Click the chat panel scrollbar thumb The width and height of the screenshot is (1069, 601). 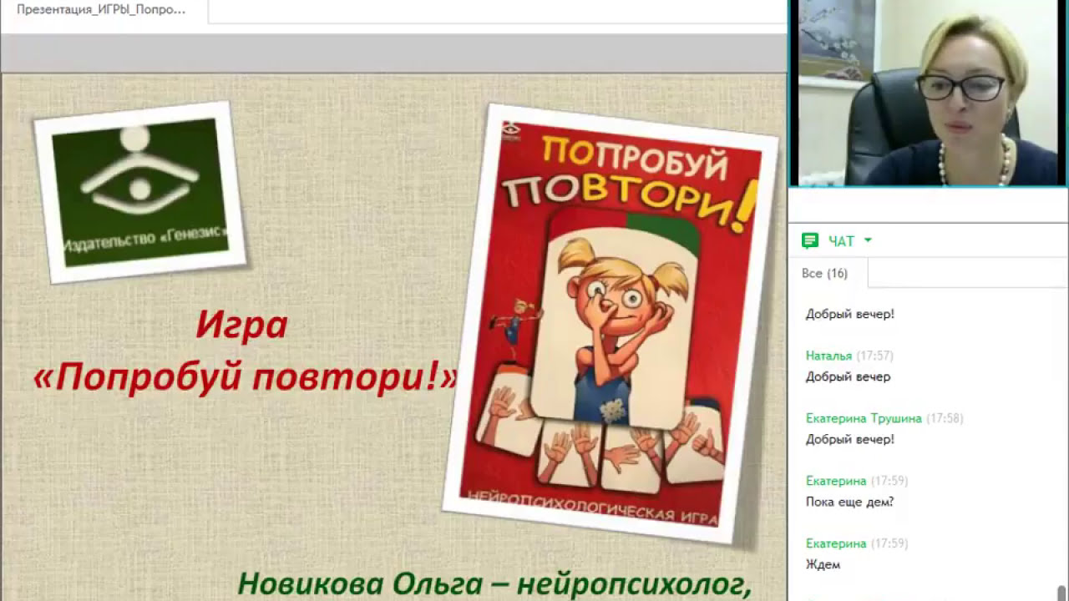point(1062,592)
